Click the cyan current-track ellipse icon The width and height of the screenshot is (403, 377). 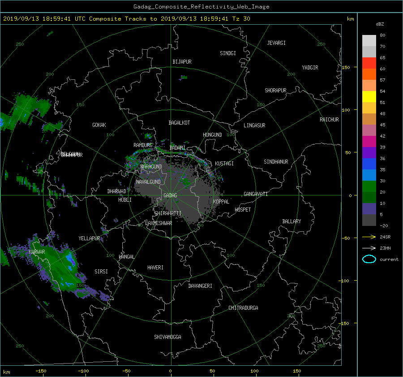pos(369,259)
